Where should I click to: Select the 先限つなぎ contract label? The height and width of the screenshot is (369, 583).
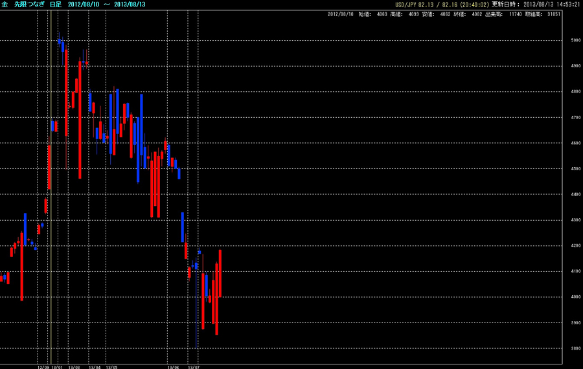[x=29, y=5]
